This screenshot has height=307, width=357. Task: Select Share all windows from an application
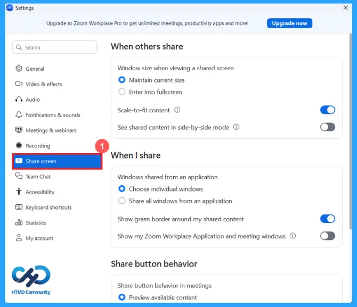pyautogui.click(x=122, y=201)
